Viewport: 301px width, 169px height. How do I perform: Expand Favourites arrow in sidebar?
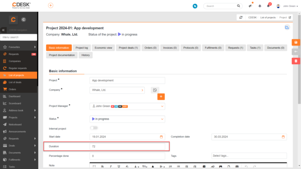coord(35,47)
